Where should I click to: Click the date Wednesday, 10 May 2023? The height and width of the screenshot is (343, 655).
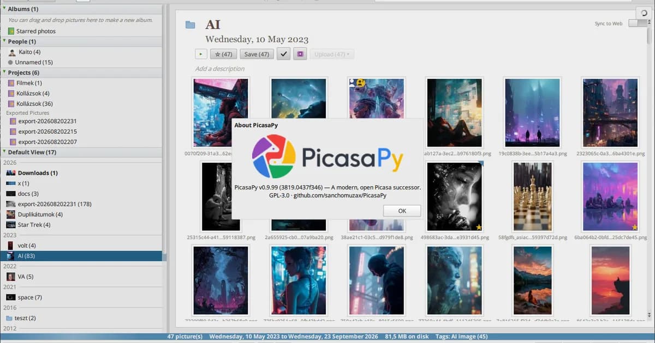[257, 39]
